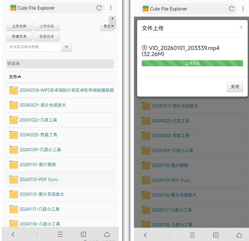Open the 20240521-图片无损放大 folder on the left
Screen dimensions: 249x241
(x=43, y=105)
